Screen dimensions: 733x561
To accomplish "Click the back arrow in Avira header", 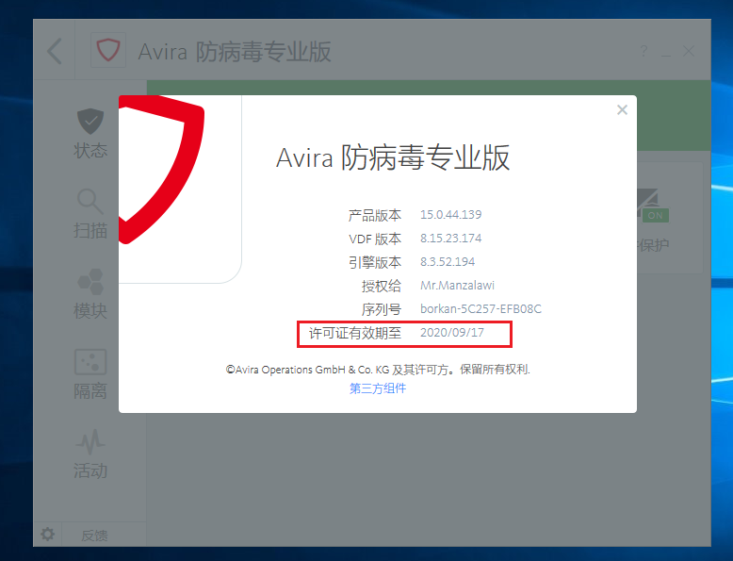I will coord(55,51).
